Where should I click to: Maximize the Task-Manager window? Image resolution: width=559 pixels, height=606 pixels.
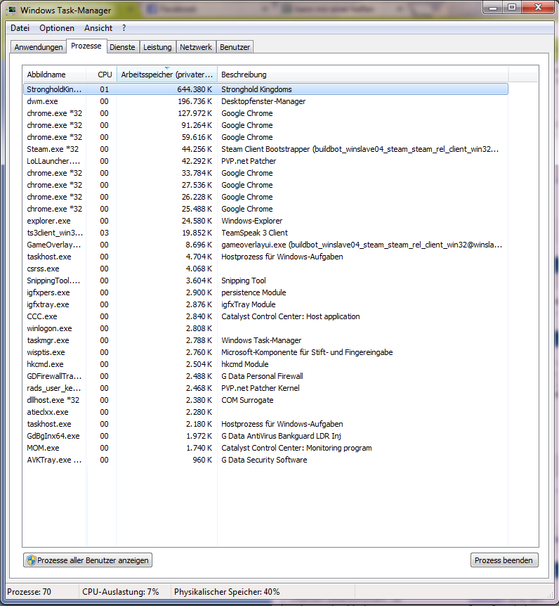(x=511, y=7)
